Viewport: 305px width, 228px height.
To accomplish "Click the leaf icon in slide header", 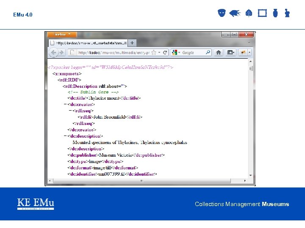I will 249,13.
